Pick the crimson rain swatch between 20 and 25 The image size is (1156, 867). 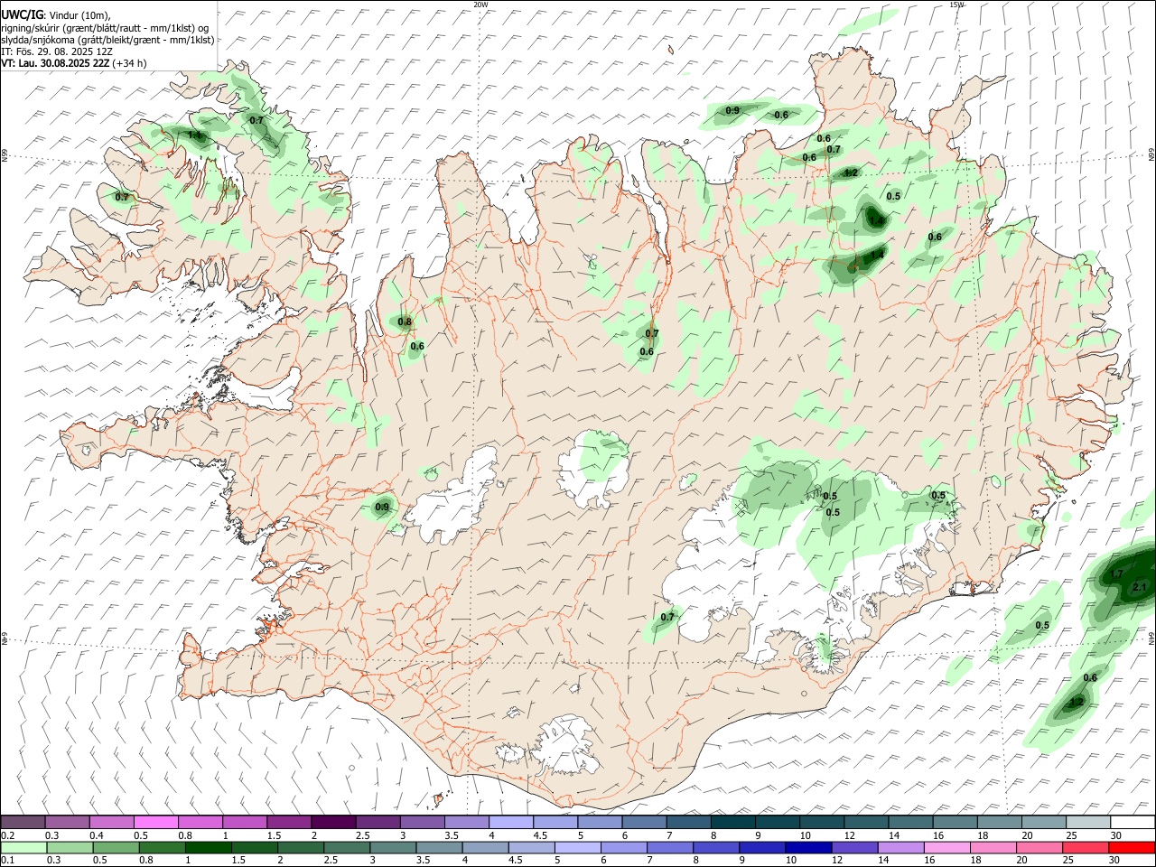click(1086, 848)
